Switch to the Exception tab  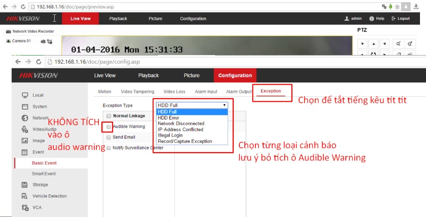(271, 91)
